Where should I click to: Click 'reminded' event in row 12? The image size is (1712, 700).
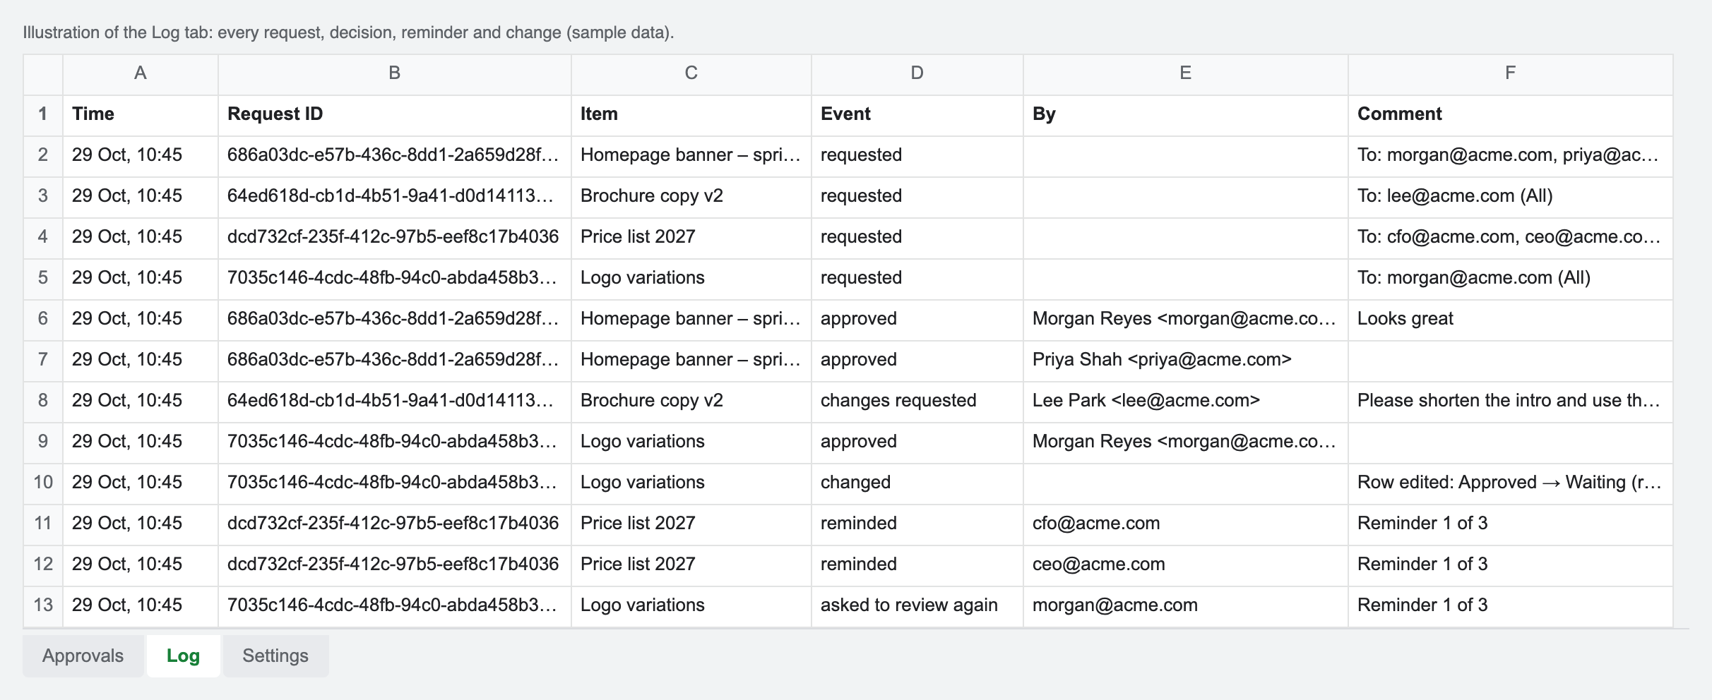(917, 565)
